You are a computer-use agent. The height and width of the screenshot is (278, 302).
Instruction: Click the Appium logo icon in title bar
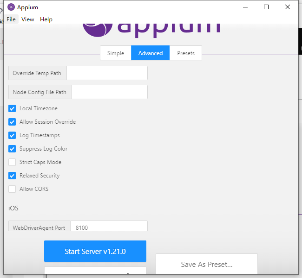pyautogui.click(x=11, y=7)
